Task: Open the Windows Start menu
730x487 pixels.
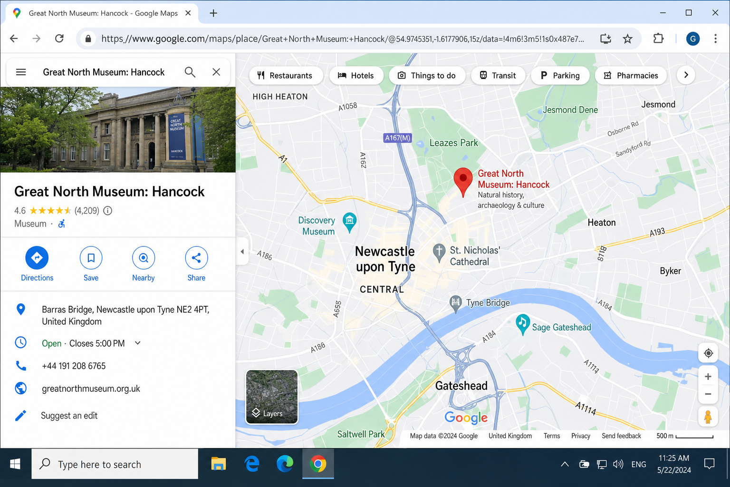Action: (15, 464)
